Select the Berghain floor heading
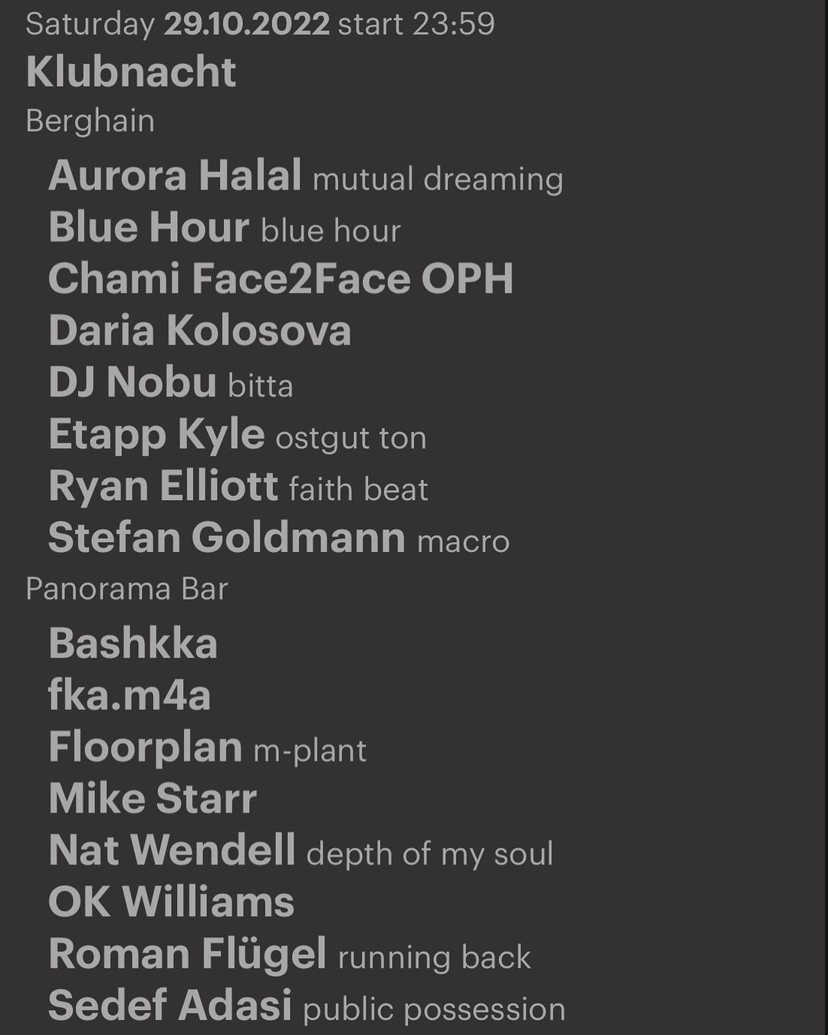The height and width of the screenshot is (1035, 828). pos(90,121)
